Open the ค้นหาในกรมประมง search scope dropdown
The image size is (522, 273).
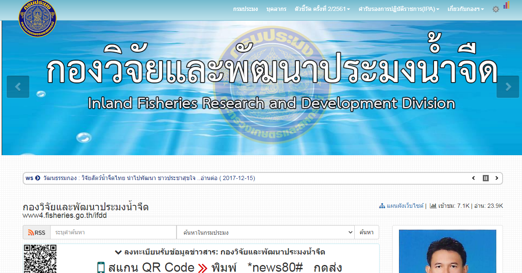pos(265,233)
